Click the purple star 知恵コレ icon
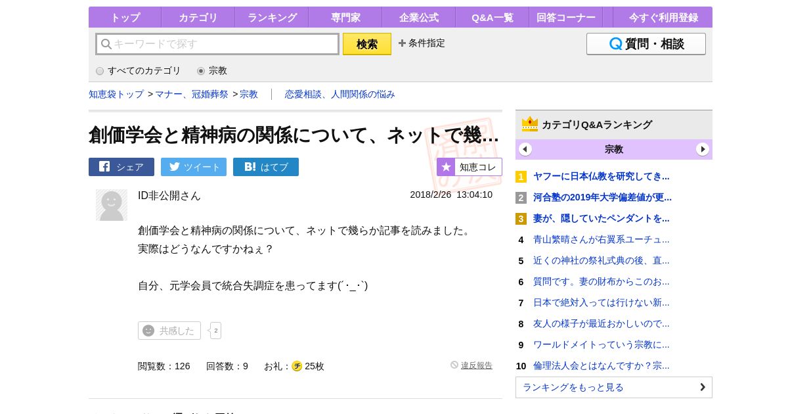Viewport: 788px width, 414px height. 446,167
